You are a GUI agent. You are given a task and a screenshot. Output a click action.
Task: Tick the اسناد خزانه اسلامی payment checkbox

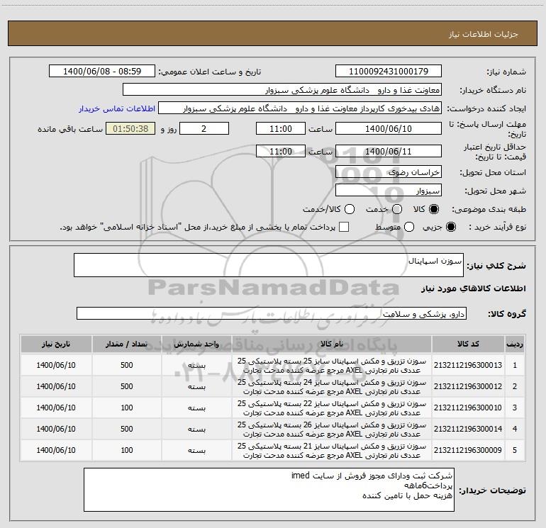344,227
